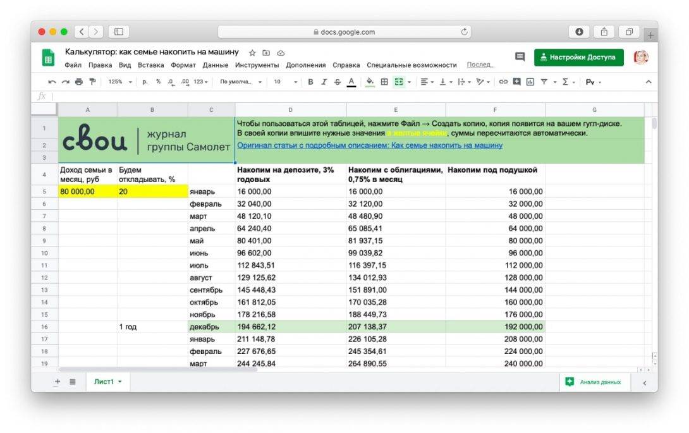The width and height of the screenshot is (689, 433).
Task: Open the 125% zoom dropdown
Action: tap(120, 82)
